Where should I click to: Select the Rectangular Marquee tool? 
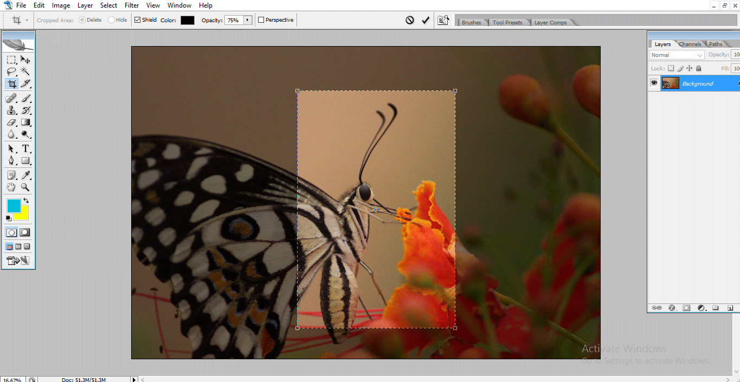(x=11, y=60)
